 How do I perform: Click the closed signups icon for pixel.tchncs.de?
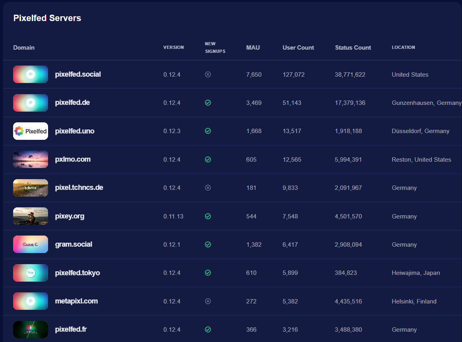tap(208, 188)
